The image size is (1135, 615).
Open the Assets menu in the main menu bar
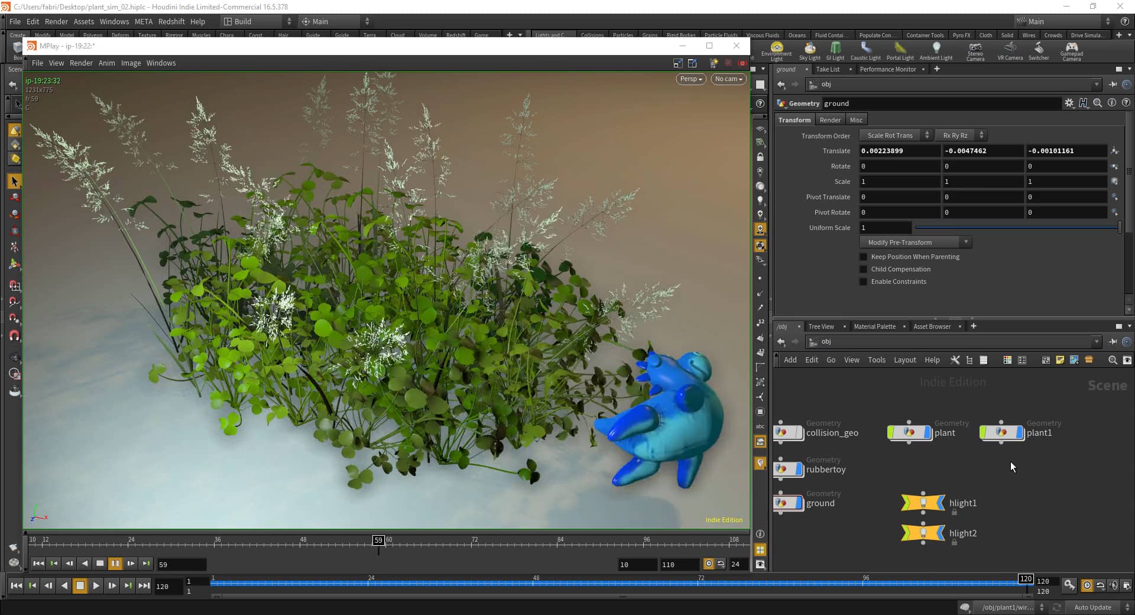click(83, 21)
